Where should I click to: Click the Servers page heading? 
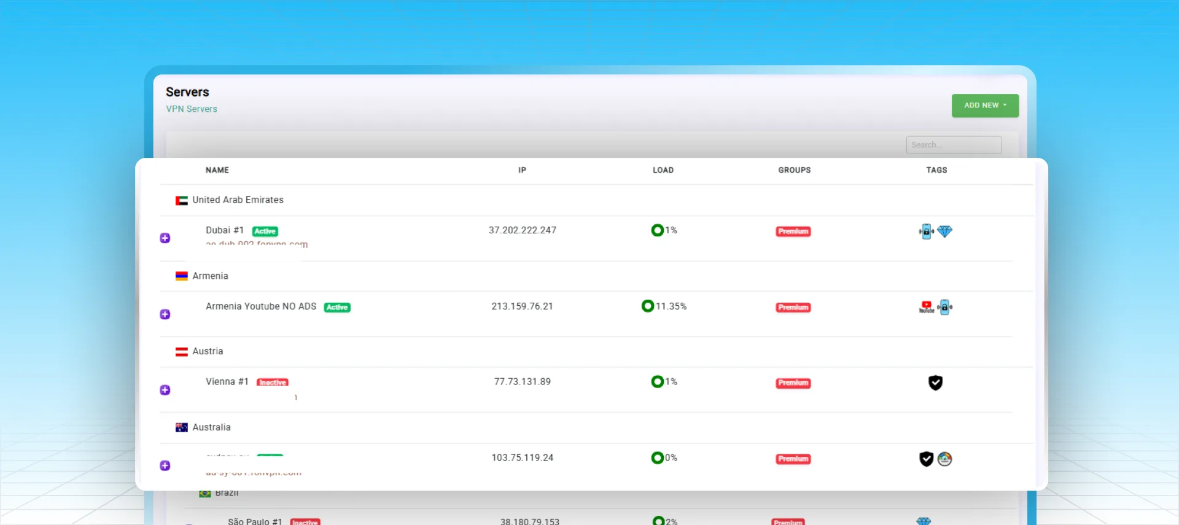point(187,92)
